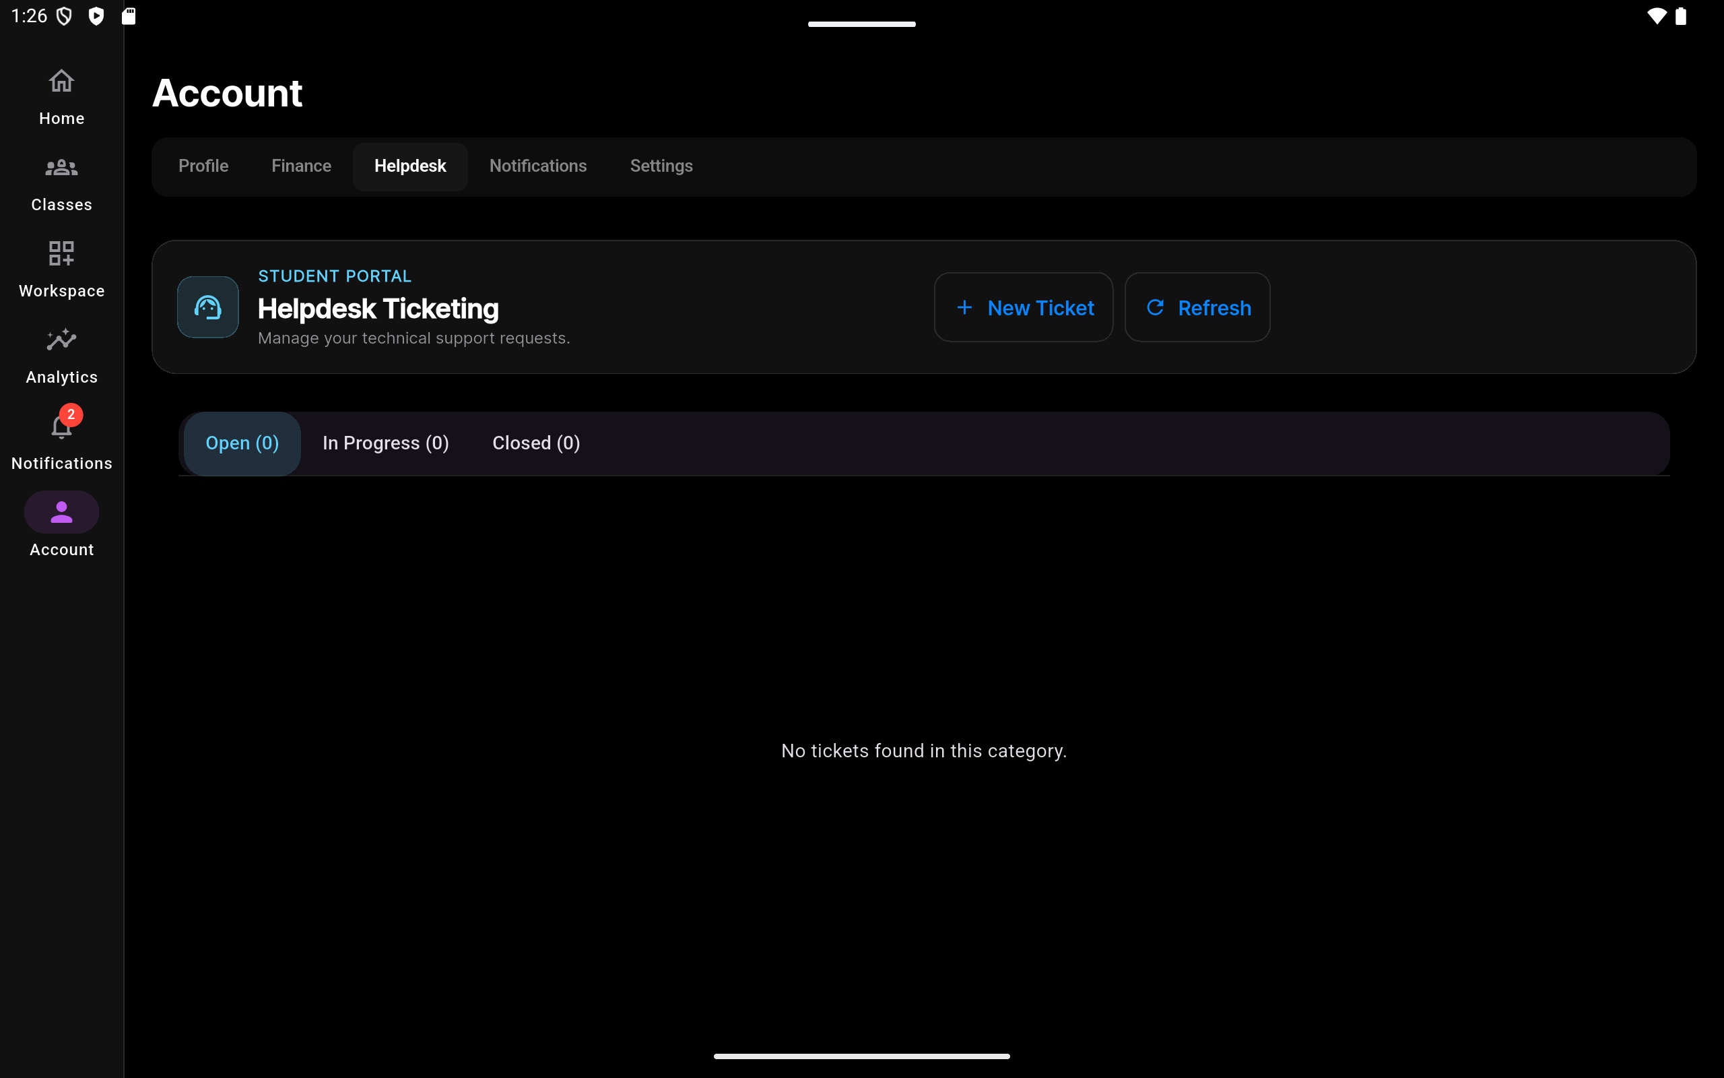Open Notifications bell with badge

click(61, 426)
